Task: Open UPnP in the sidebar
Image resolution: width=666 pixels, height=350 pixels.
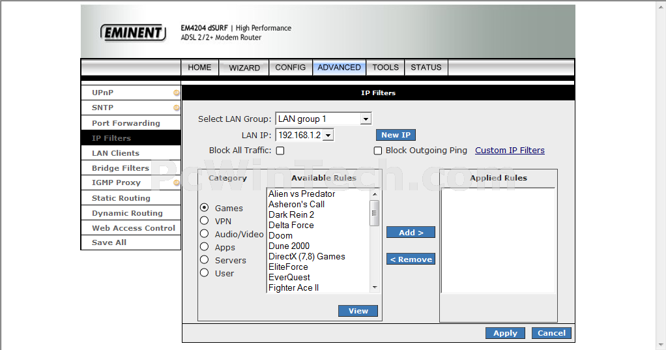Action: click(131, 93)
